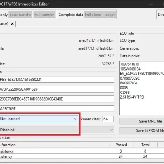Click Full clone + adapt button
The width and height of the screenshot is (164, 164).
[100, 15]
